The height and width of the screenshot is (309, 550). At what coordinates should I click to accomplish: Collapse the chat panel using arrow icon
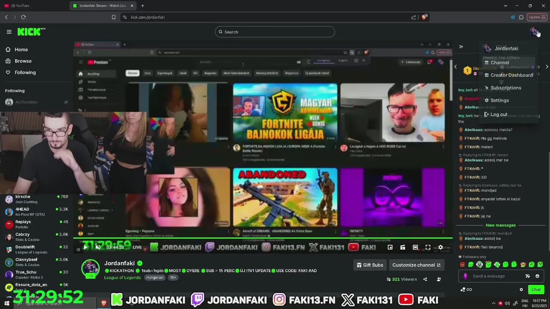(461, 47)
